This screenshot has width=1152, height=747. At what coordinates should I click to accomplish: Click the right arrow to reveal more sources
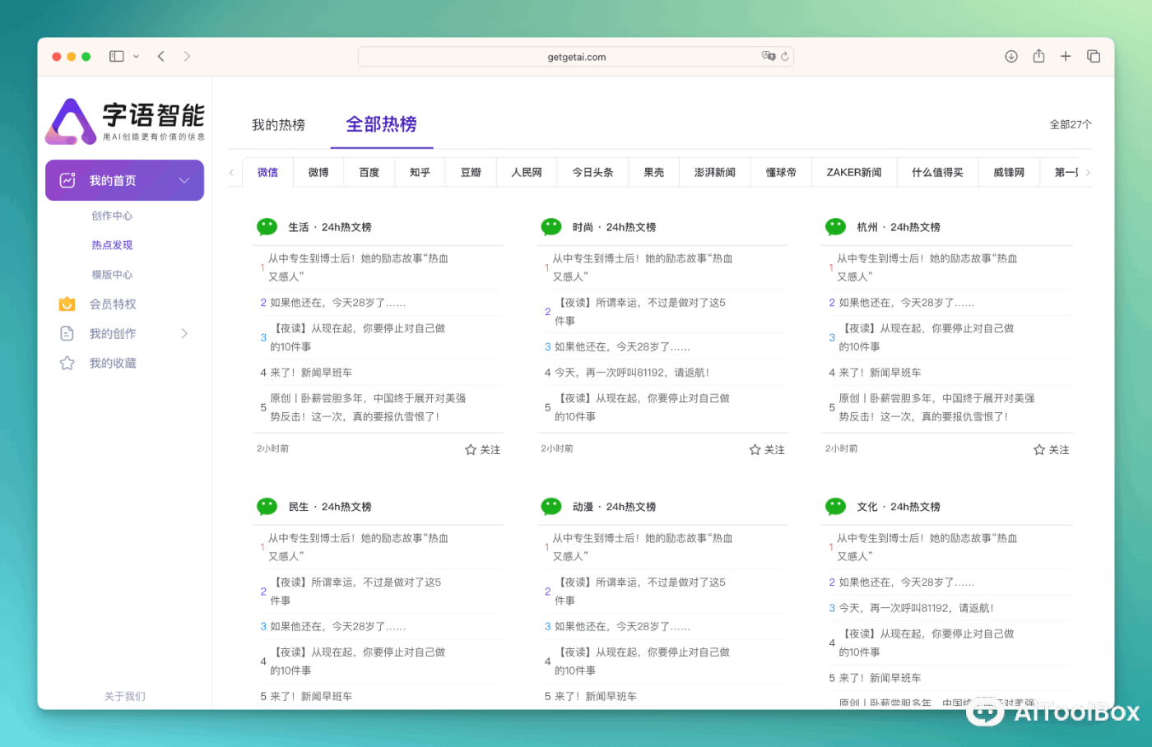tap(1086, 172)
